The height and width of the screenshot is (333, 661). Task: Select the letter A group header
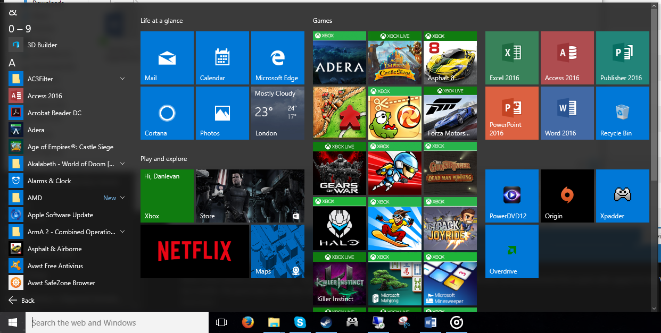click(x=12, y=63)
